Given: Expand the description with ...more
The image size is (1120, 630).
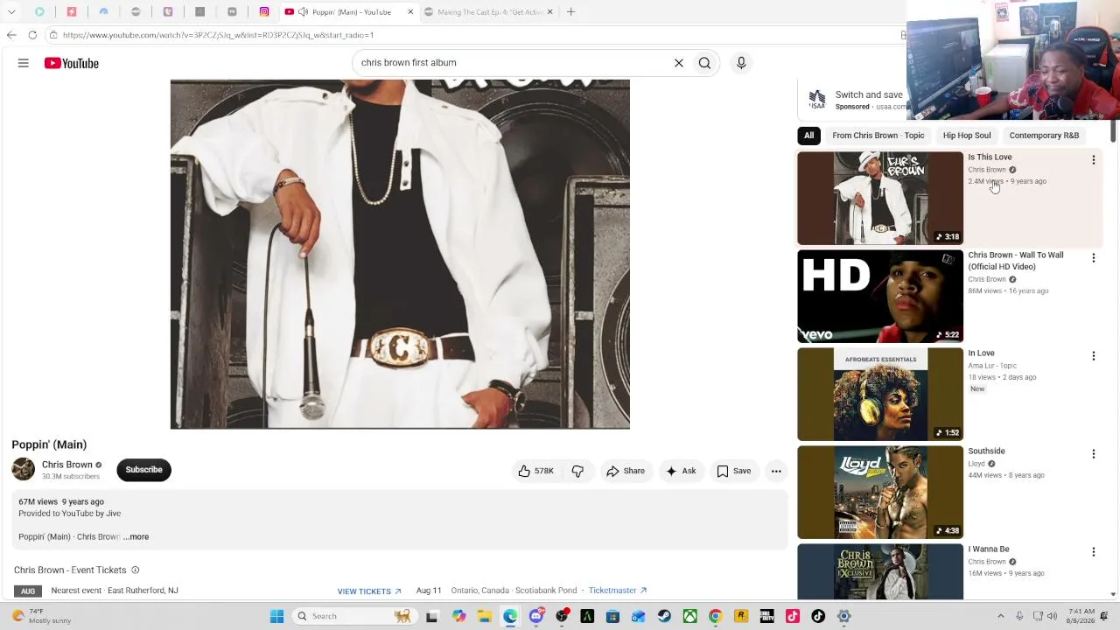Looking at the screenshot, I should [136, 537].
